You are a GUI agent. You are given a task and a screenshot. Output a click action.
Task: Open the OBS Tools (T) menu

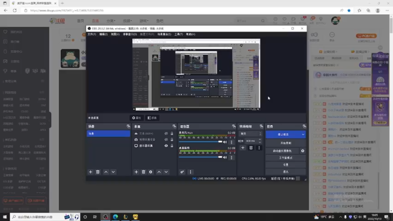click(x=179, y=34)
